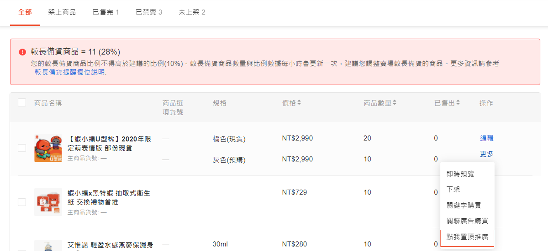Select 即時預覽 from the dropdown menu
Image resolution: width=548 pixels, height=251 pixels.
[x=460, y=174]
